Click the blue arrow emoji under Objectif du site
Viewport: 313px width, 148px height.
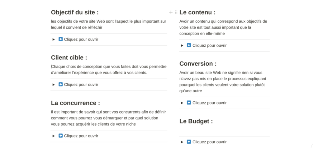pos(60,39)
